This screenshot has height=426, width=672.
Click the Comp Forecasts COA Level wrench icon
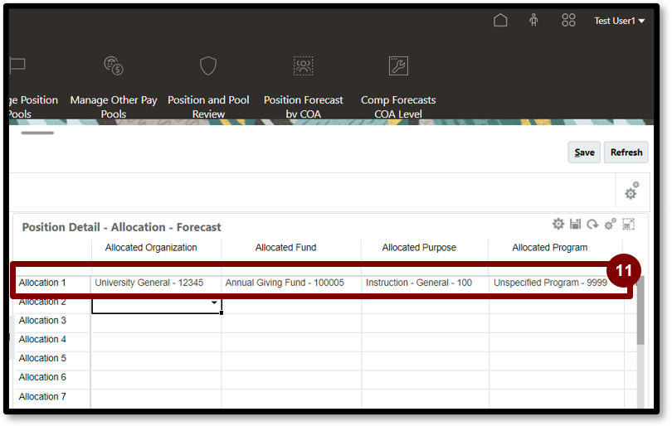pos(398,66)
